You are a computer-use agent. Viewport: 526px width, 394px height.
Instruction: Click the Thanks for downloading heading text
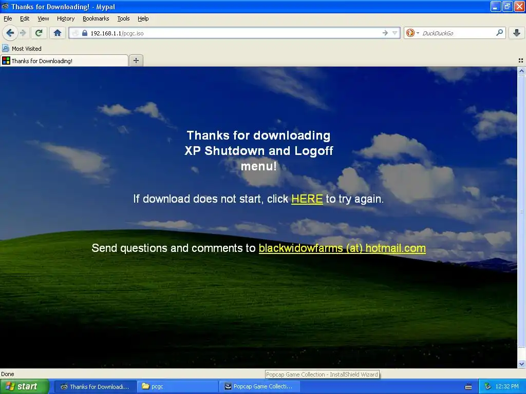click(259, 151)
